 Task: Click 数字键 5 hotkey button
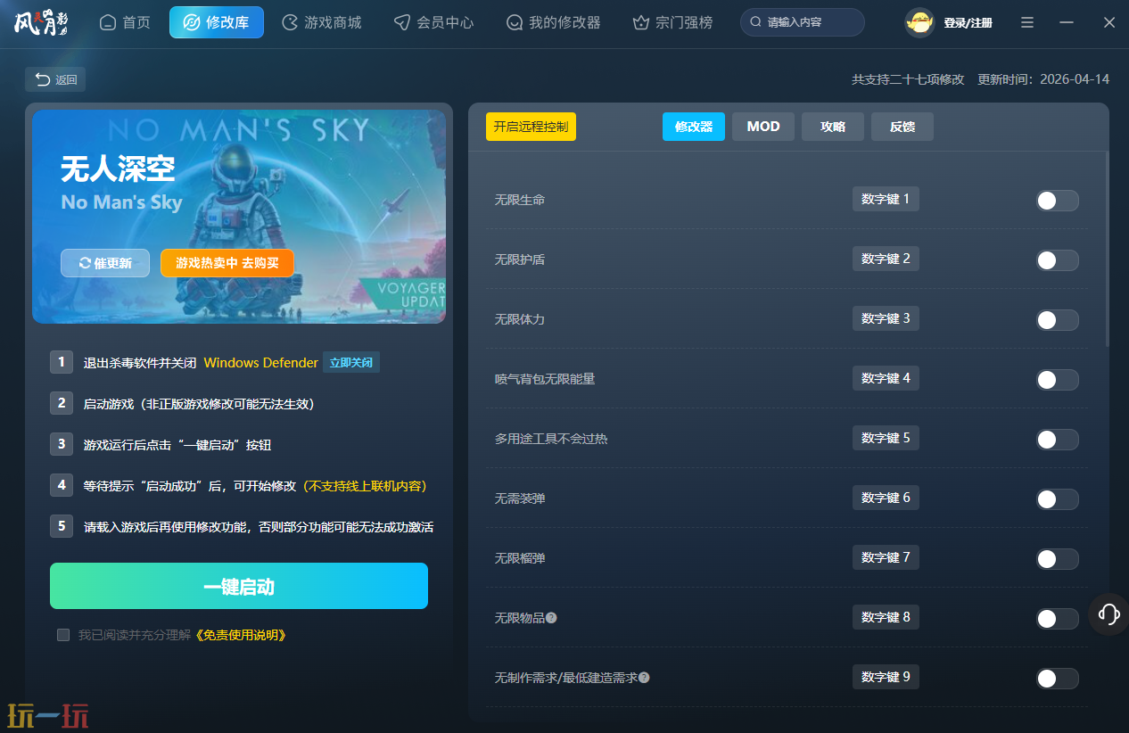click(x=886, y=438)
